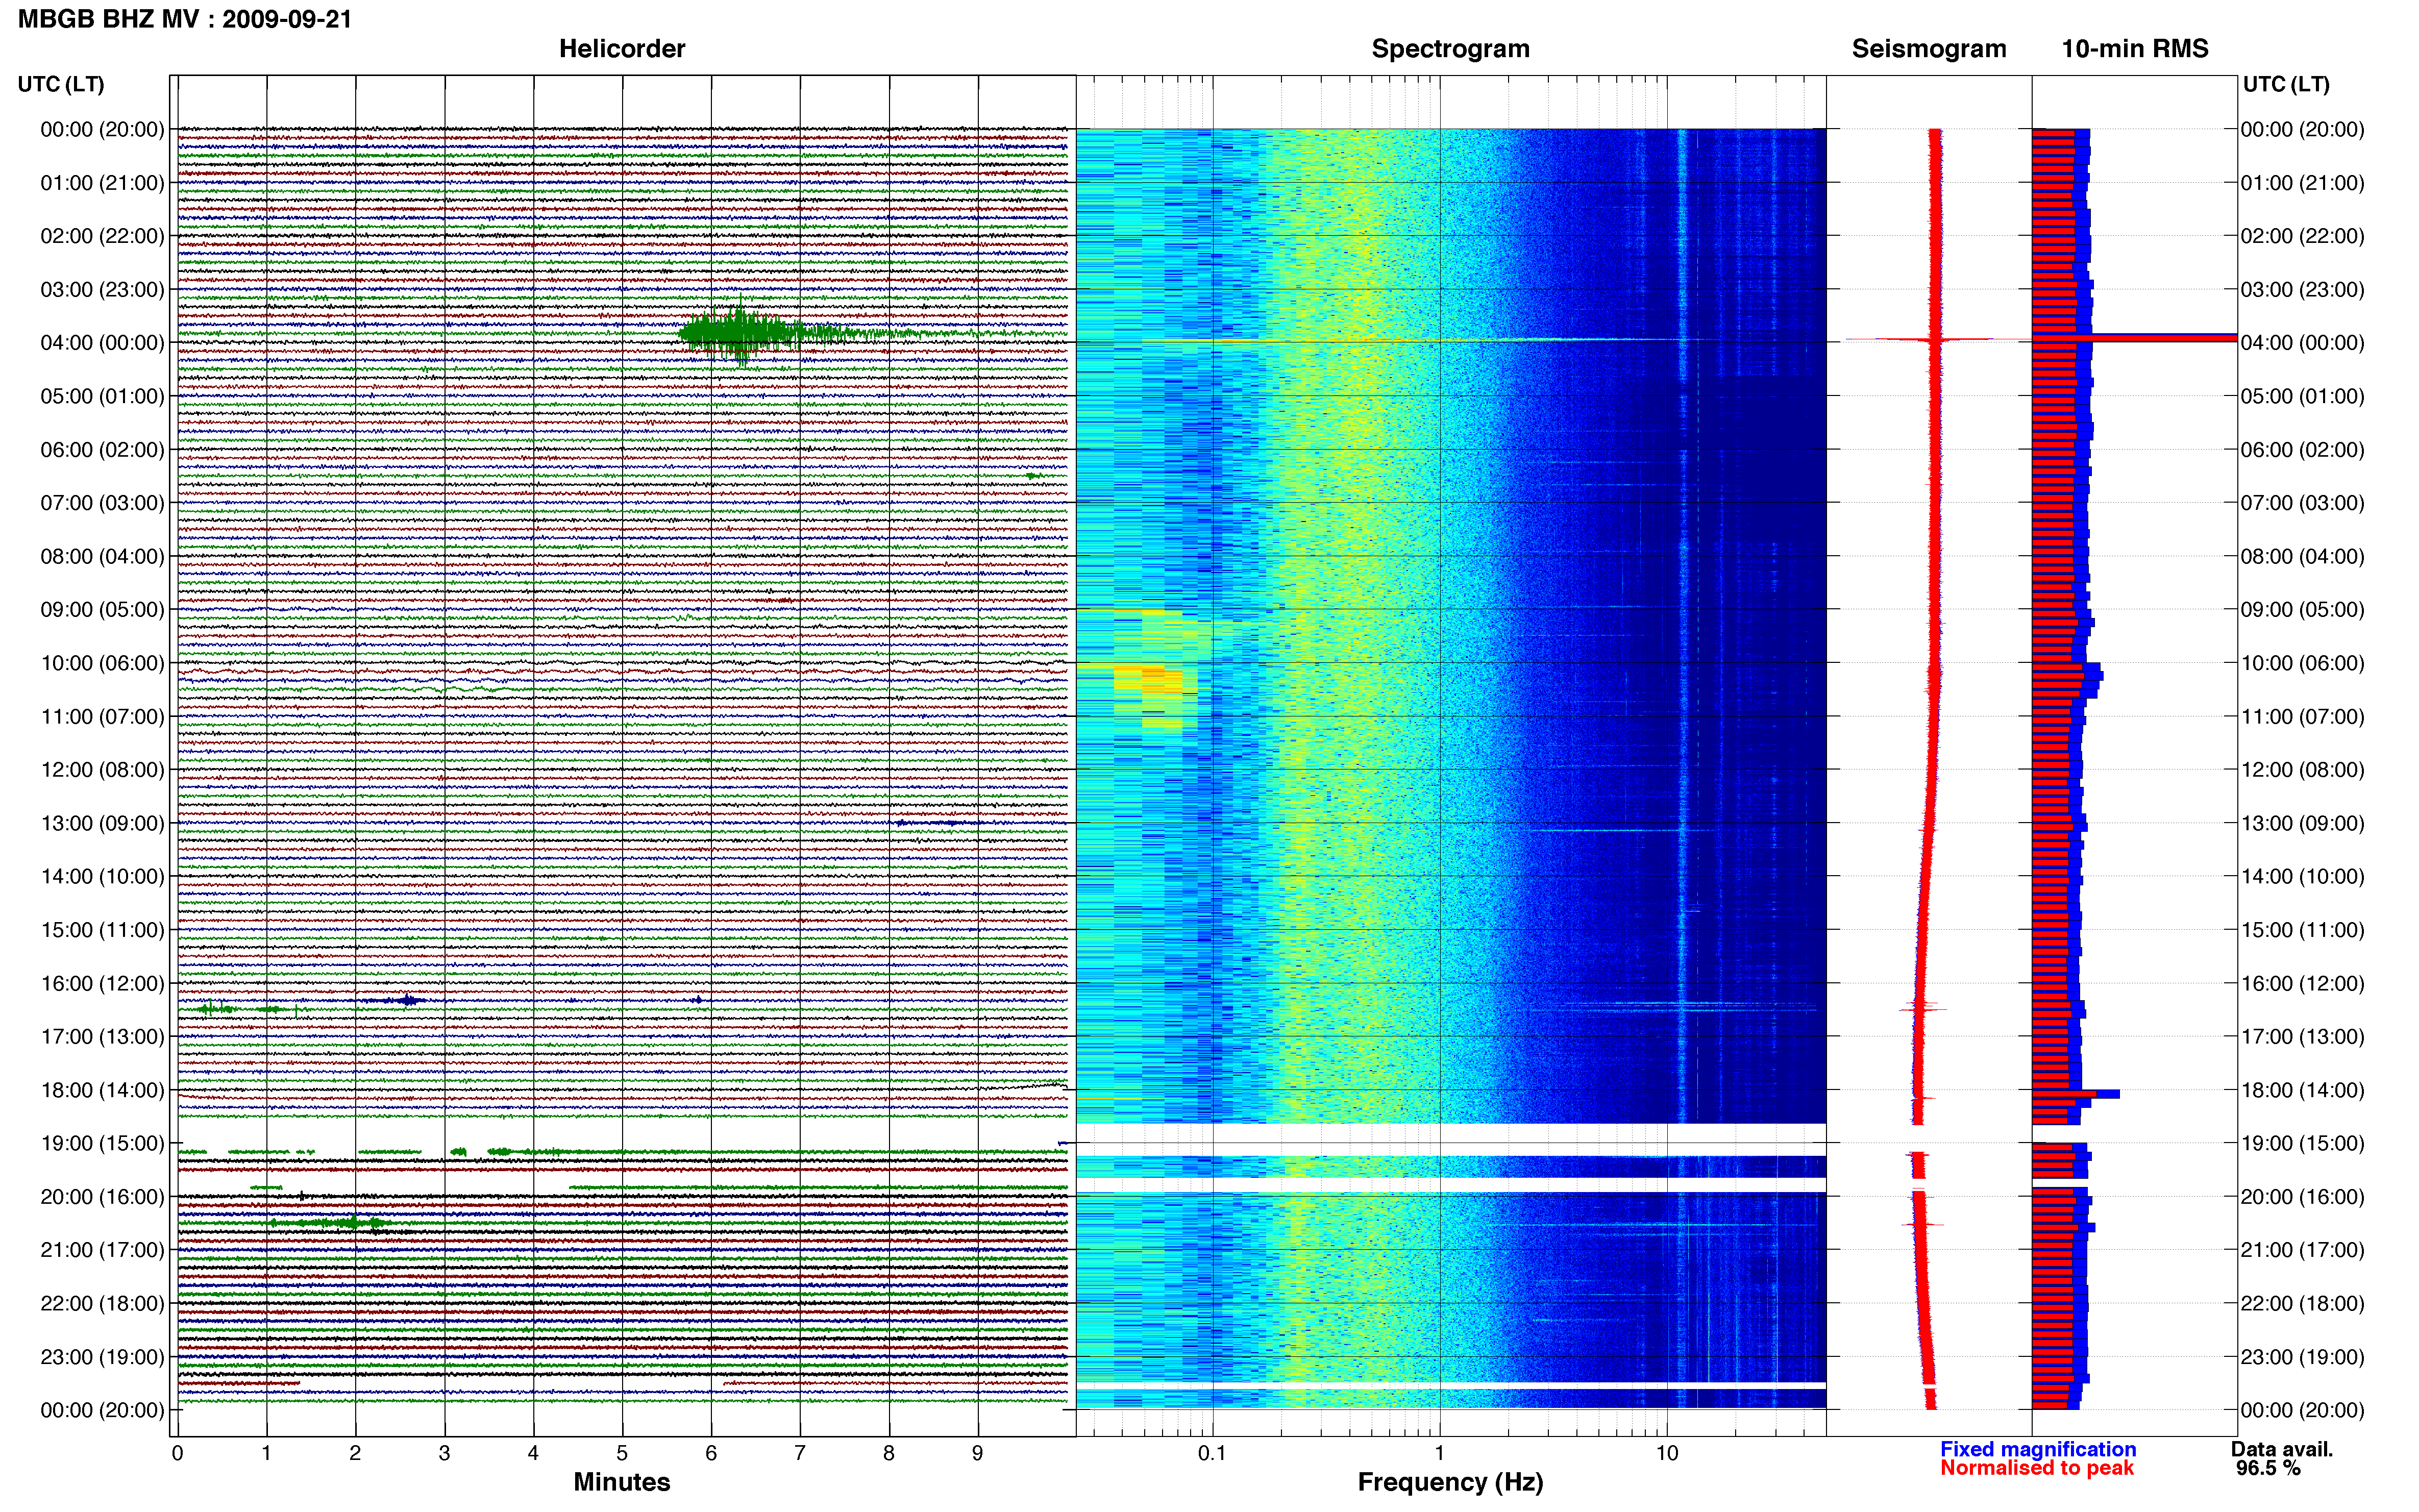Select 01:00 (21:00) on the left time axis
The width and height of the screenshot is (2419, 1512).
coord(102,183)
